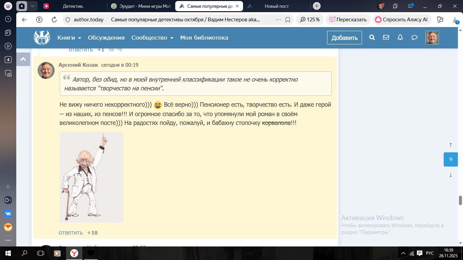The height and width of the screenshot is (260, 463).
Task: Reload the page with refresh icon
Action: (54, 20)
